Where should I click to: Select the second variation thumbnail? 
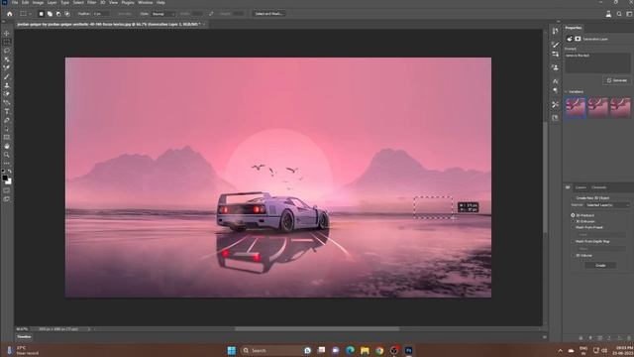pyautogui.click(x=597, y=107)
